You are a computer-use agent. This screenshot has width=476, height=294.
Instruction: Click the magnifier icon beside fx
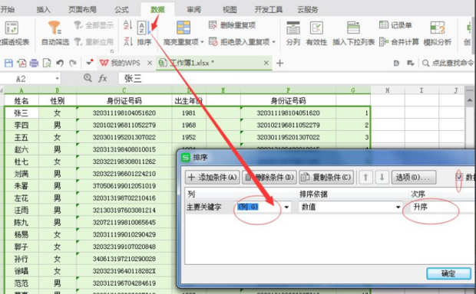(x=88, y=78)
